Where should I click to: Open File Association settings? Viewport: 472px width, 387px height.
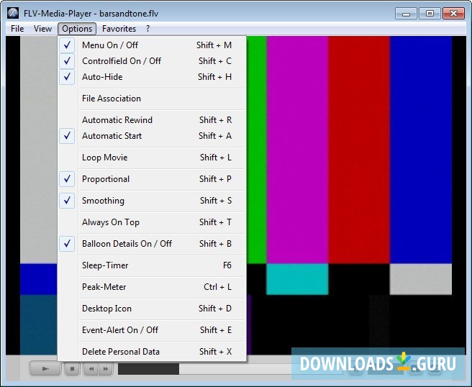[152, 99]
